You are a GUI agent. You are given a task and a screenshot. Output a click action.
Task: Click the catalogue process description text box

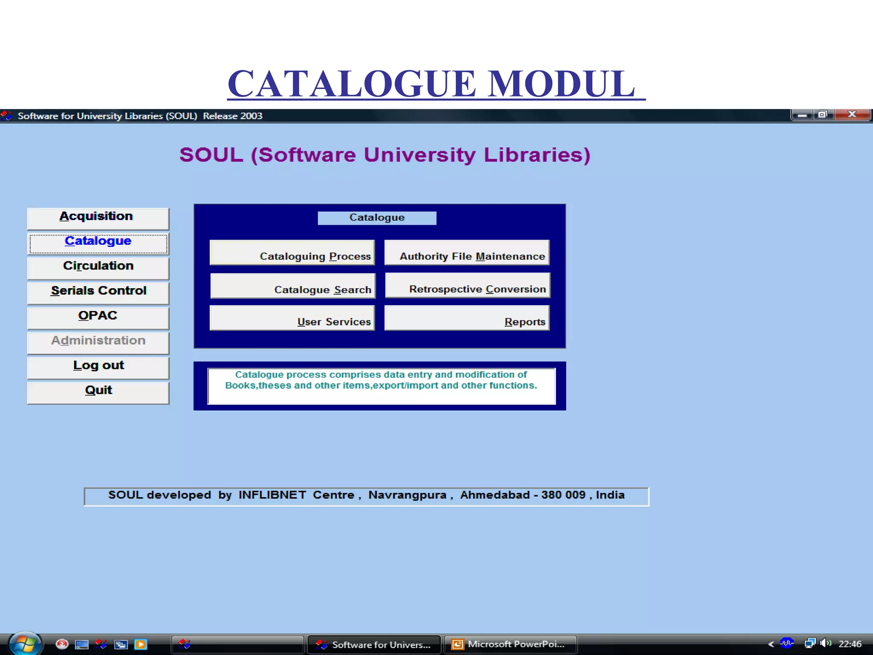pos(382,386)
